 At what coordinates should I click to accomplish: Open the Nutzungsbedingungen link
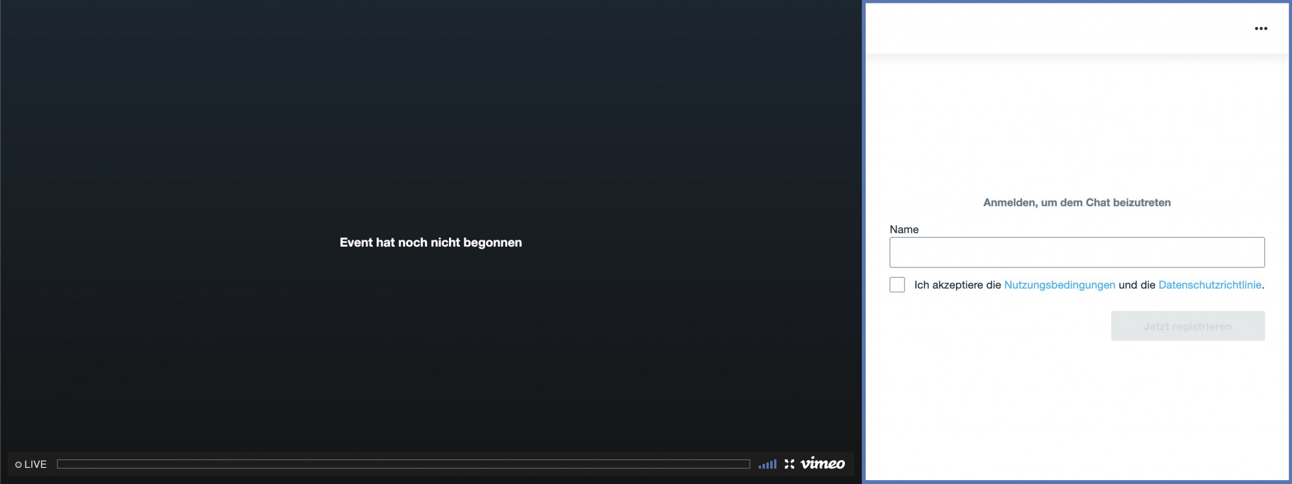click(1059, 285)
